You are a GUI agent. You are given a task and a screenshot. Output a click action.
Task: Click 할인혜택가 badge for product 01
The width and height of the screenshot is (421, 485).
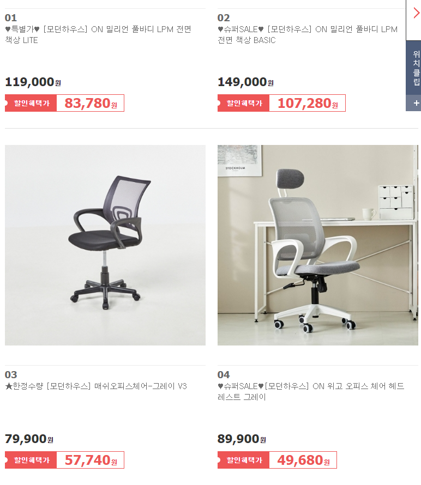[x=31, y=103]
